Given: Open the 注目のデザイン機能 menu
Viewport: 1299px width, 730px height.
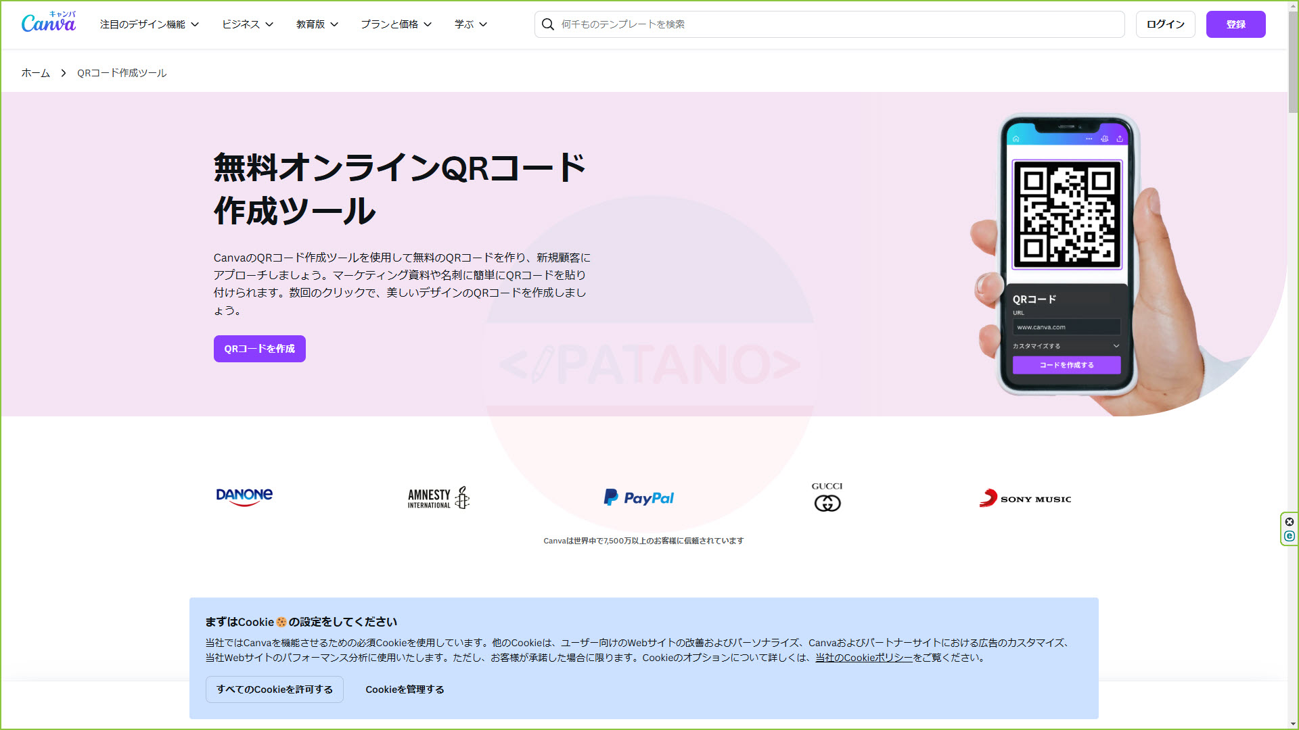Looking at the screenshot, I should point(150,24).
